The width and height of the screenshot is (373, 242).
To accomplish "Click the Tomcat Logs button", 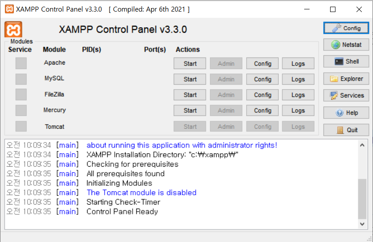I will (298, 127).
